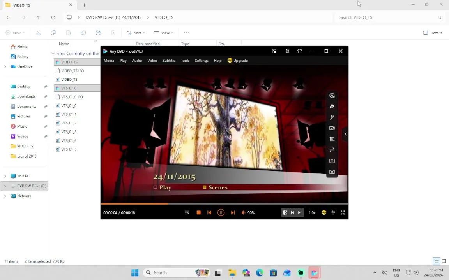The width and height of the screenshot is (449, 280).
Task: Switch to mini player mode icon
Action: coord(274,51)
